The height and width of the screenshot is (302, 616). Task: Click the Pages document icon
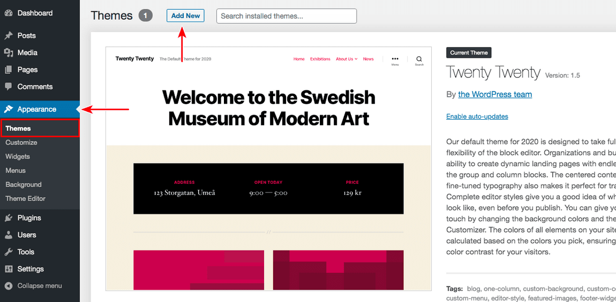pos(8,70)
